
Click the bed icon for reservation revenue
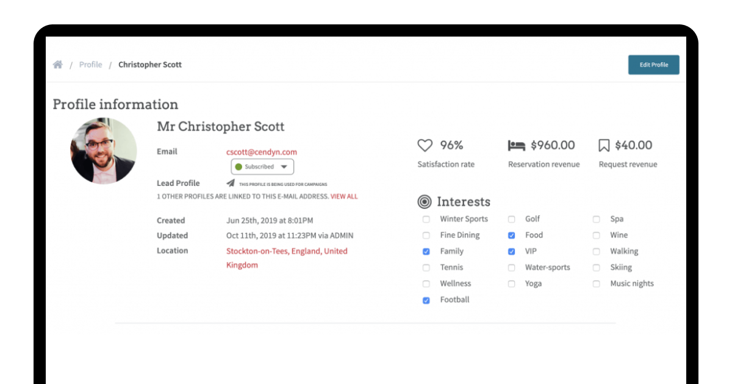click(x=515, y=144)
